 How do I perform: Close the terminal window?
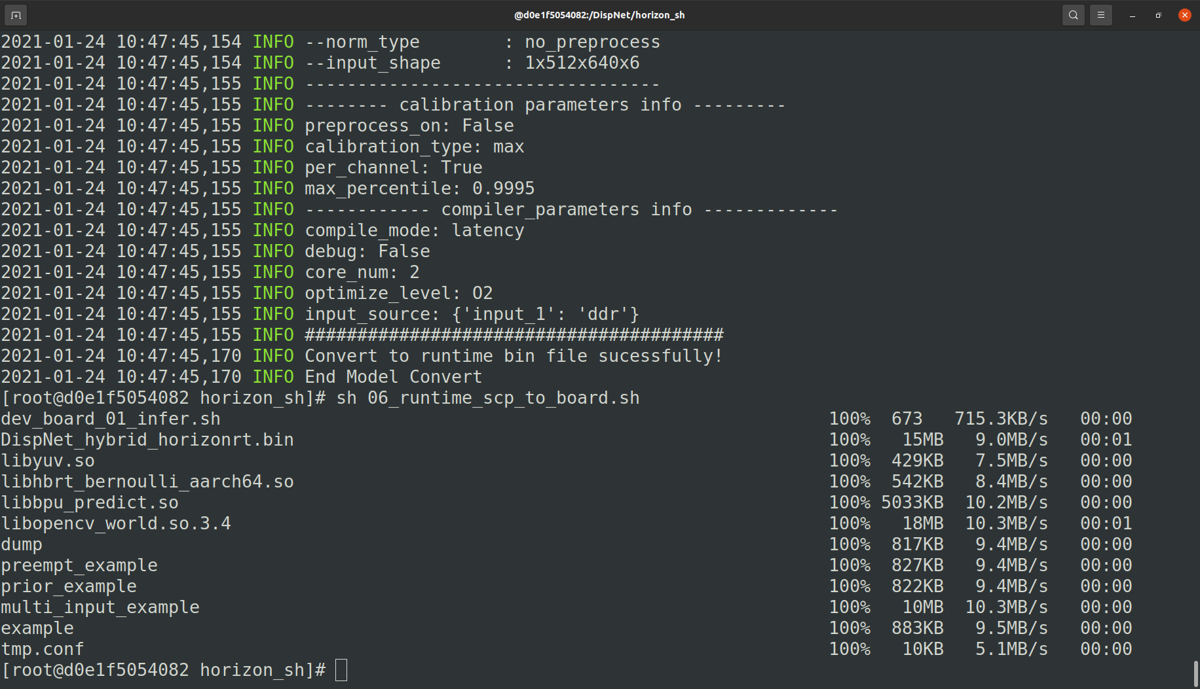(x=1184, y=15)
